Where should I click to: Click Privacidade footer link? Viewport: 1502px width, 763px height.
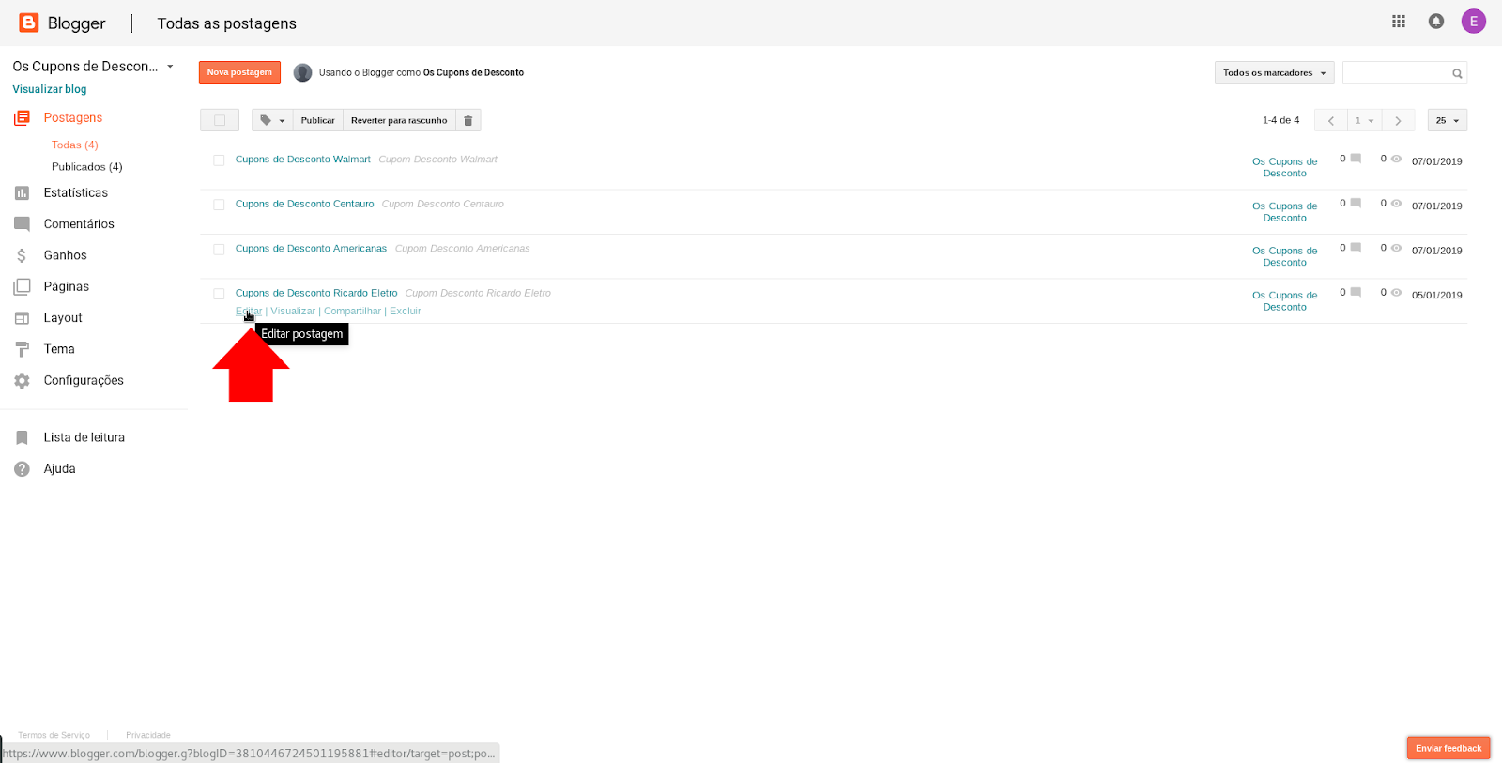148,735
